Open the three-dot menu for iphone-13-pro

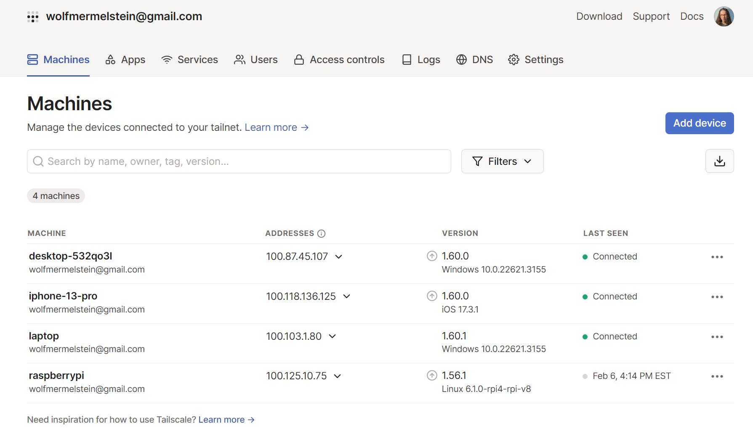(x=717, y=297)
